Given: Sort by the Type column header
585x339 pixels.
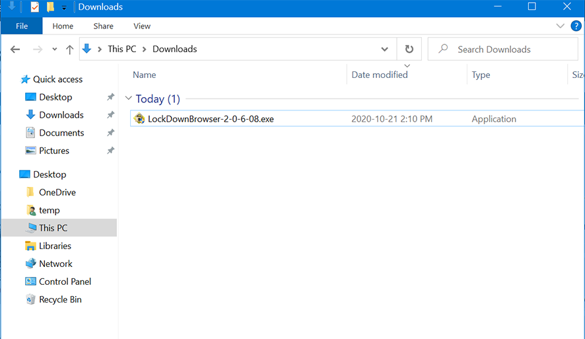Looking at the screenshot, I should (481, 75).
